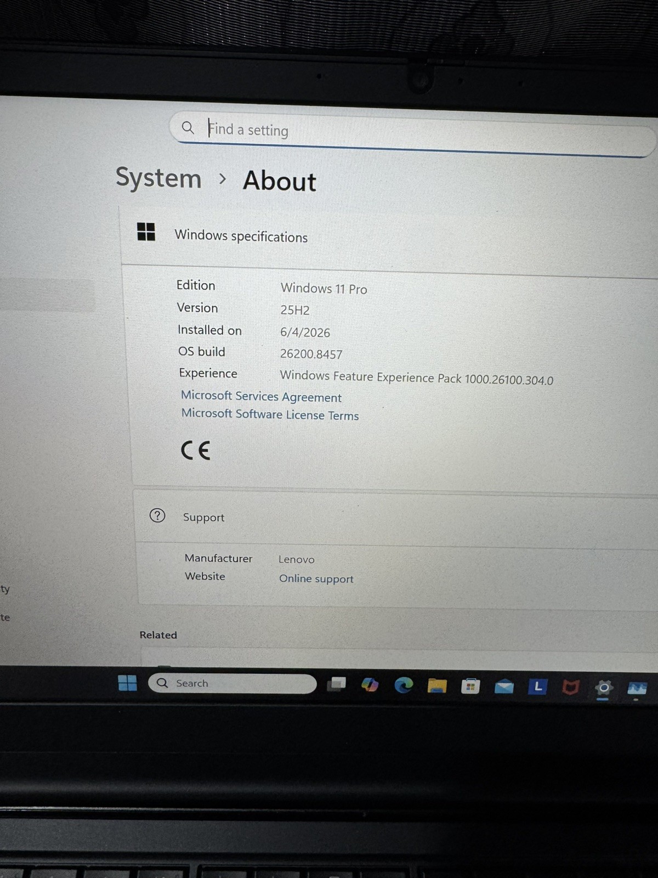Click the CE conformity mark
This screenshot has width=658, height=878.
coord(196,450)
